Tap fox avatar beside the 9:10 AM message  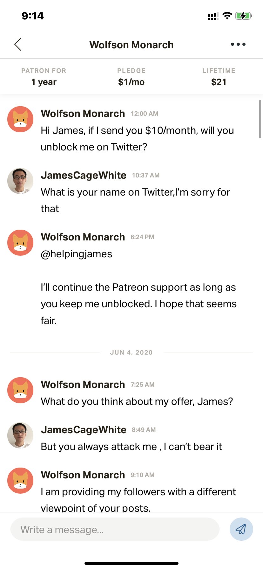click(x=20, y=481)
